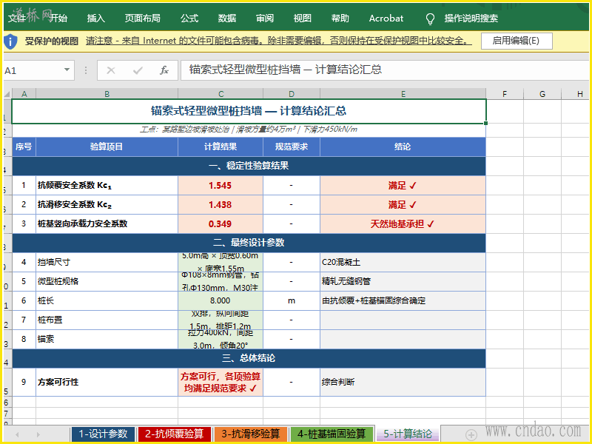This screenshot has width=592, height=444.
Task: Select column C header
Action: point(221,94)
